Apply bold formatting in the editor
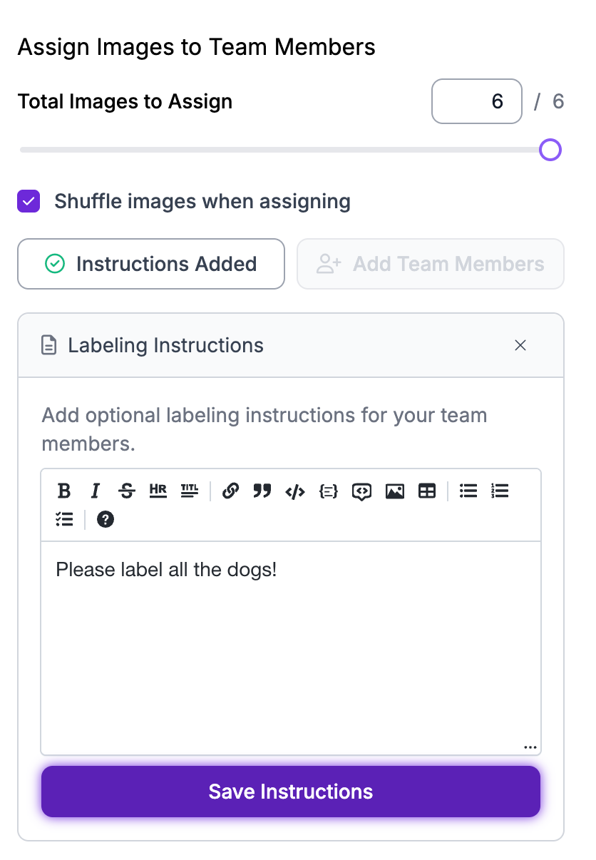This screenshot has width=596, height=860. pos(64,491)
